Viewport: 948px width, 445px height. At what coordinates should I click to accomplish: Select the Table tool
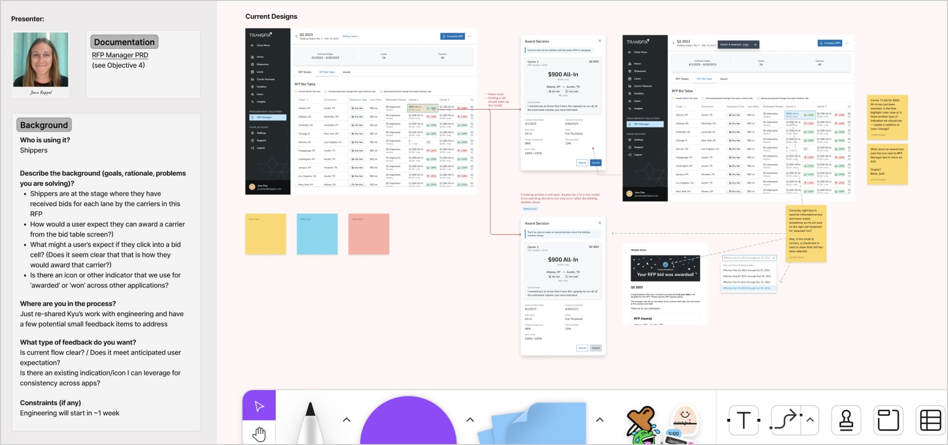[930, 420]
